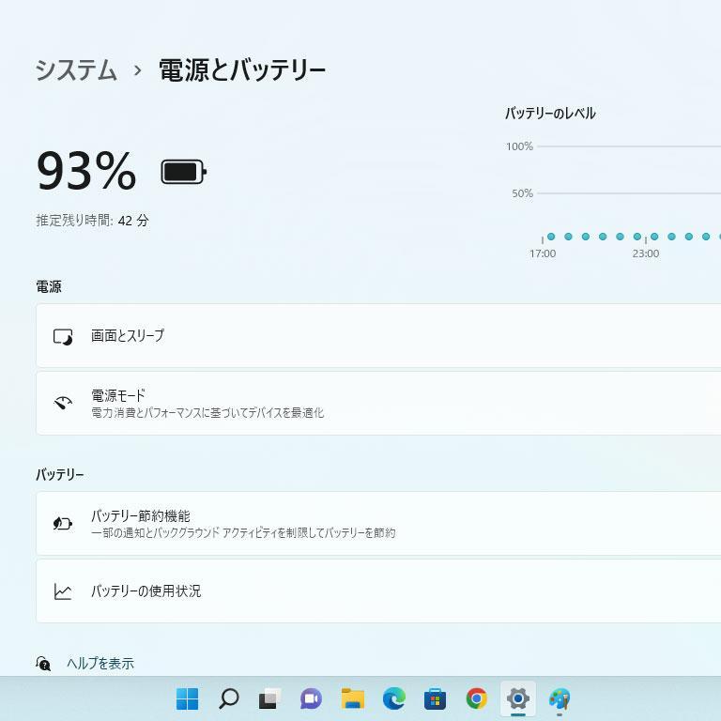
Task: Click the power mode gauge icon
Action: tap(63, 404)
